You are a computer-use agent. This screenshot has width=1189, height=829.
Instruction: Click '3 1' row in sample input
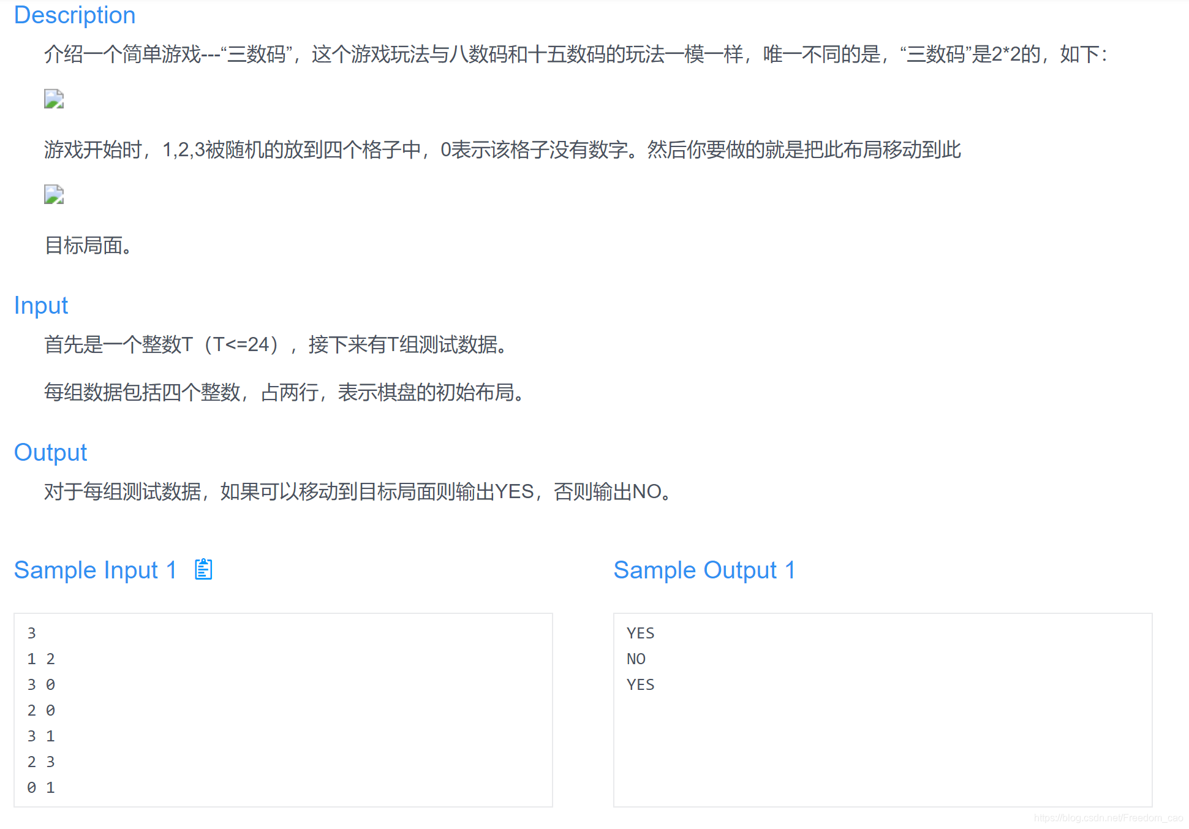pos(41,736)
